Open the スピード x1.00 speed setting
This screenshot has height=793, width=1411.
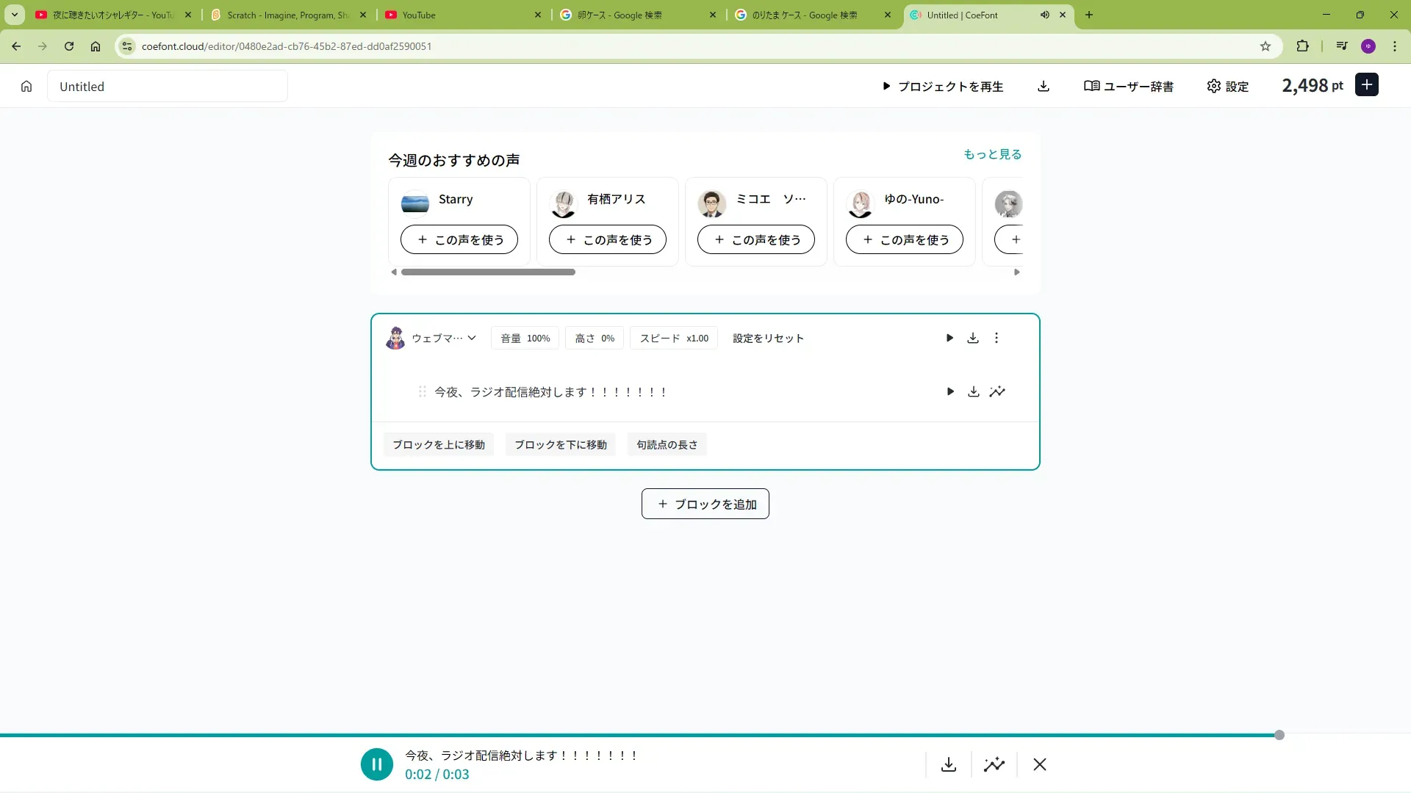[674, 338]
